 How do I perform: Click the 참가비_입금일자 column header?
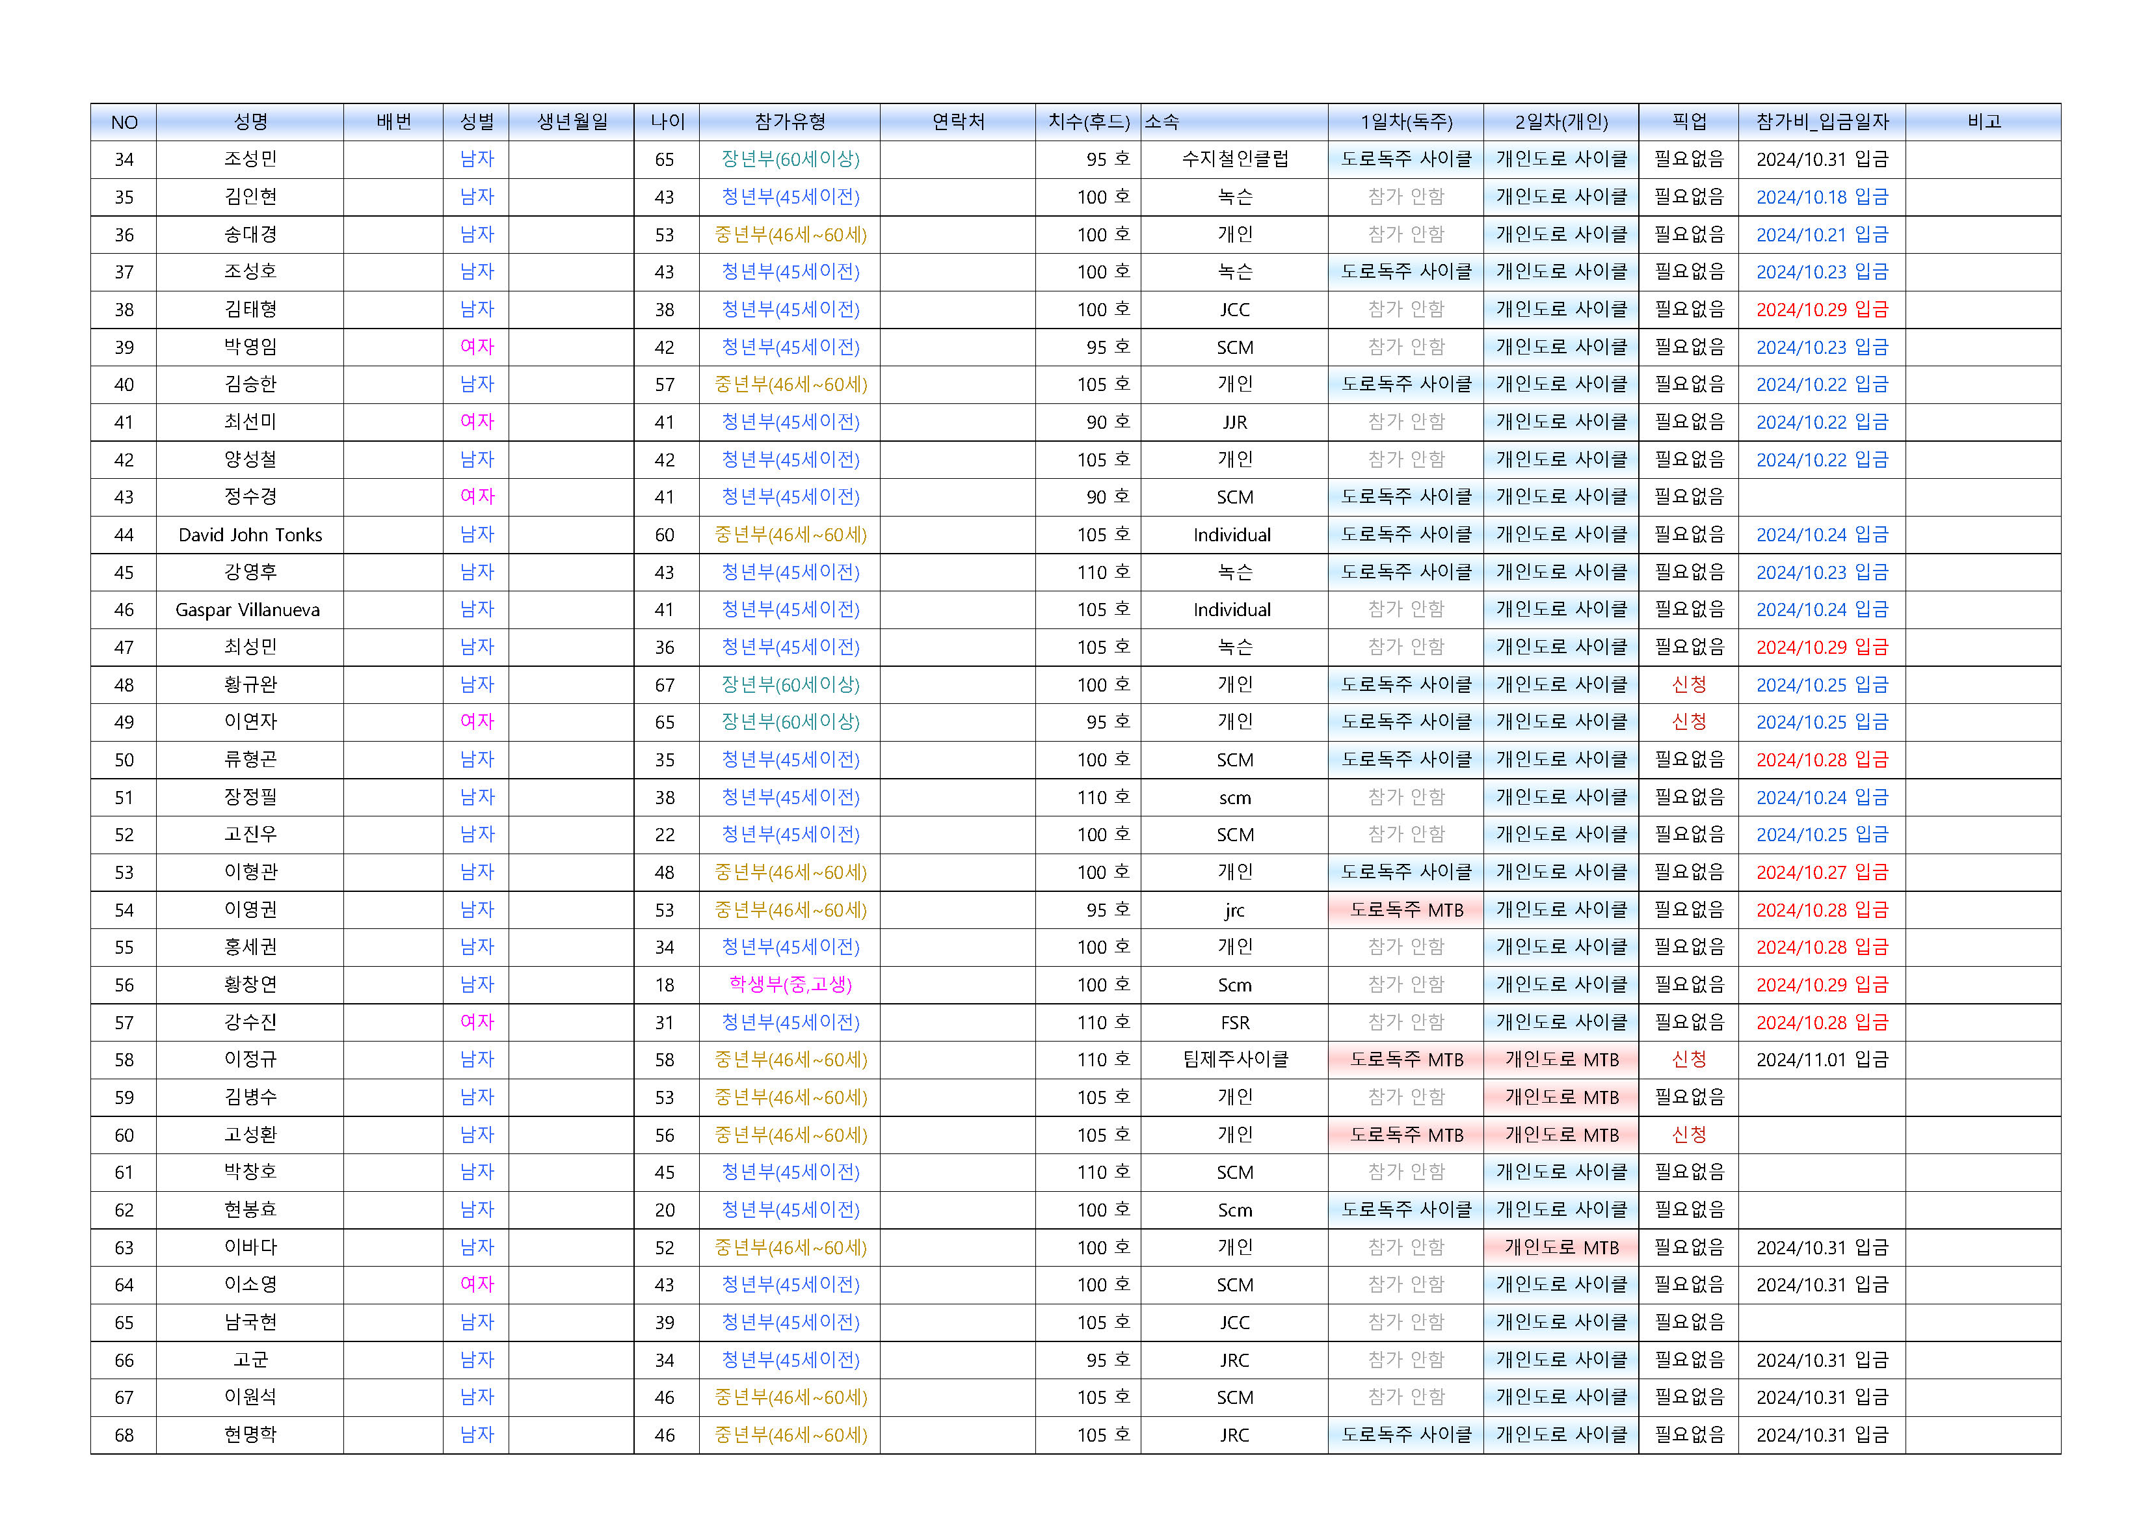click(1822, 122)
